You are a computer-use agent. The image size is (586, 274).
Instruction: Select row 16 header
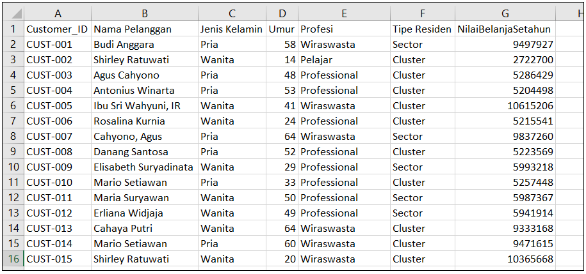(13, 259)
